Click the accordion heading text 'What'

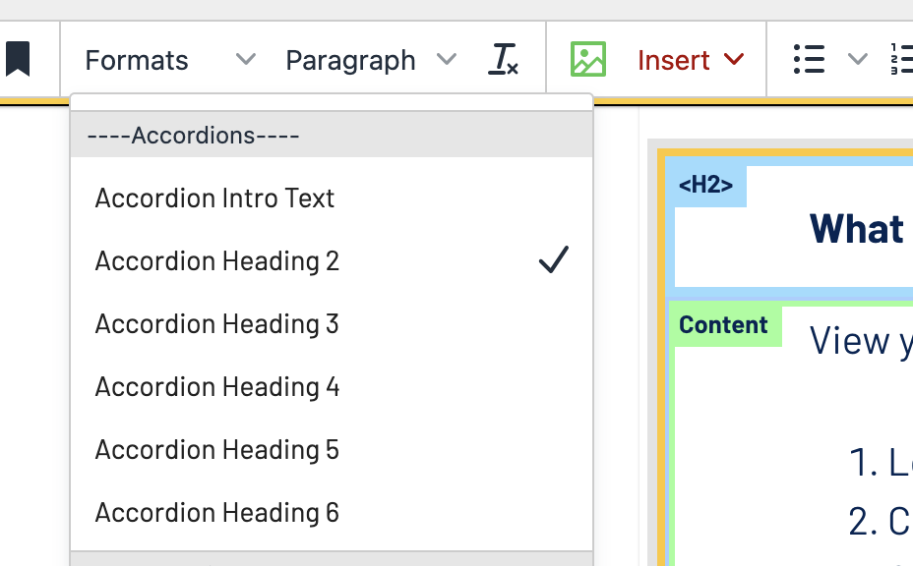click(856, 229)
